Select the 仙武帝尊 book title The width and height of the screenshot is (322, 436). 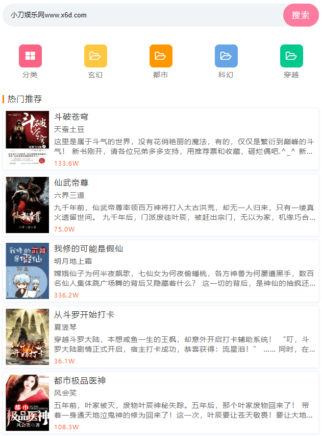coord(71,183)
